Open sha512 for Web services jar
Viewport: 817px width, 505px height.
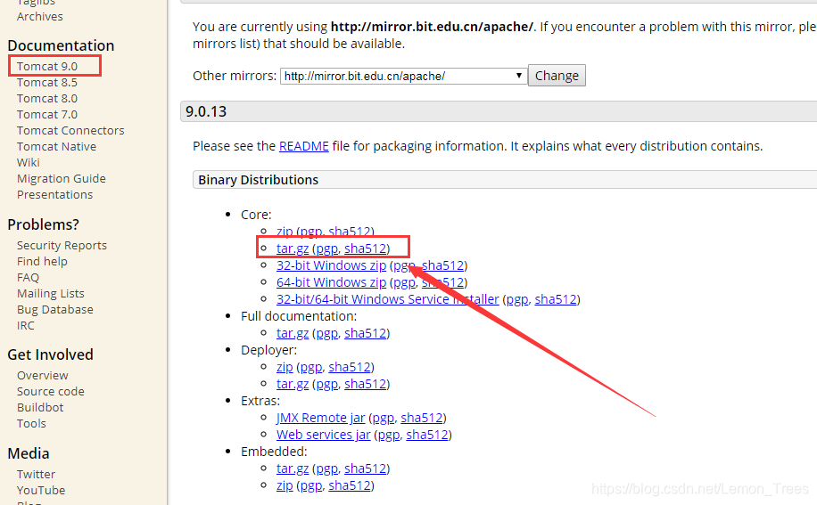click(426, 435)
